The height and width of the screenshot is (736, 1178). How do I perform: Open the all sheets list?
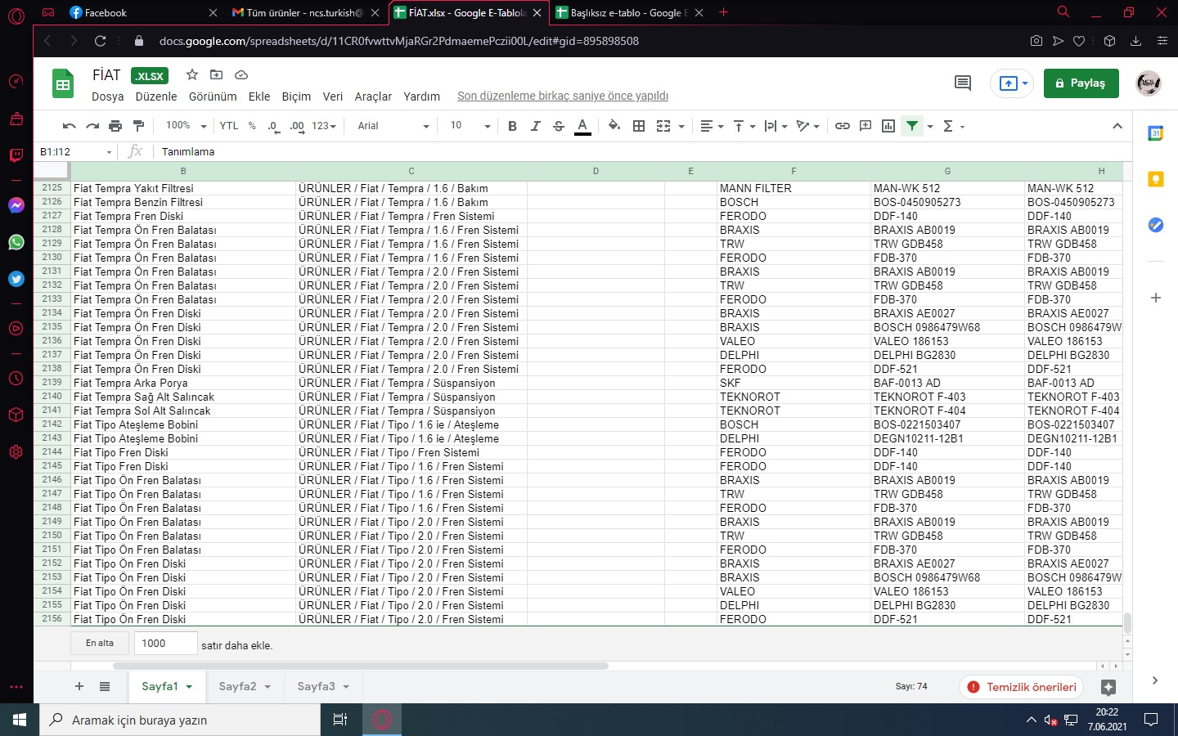point(105,686)
